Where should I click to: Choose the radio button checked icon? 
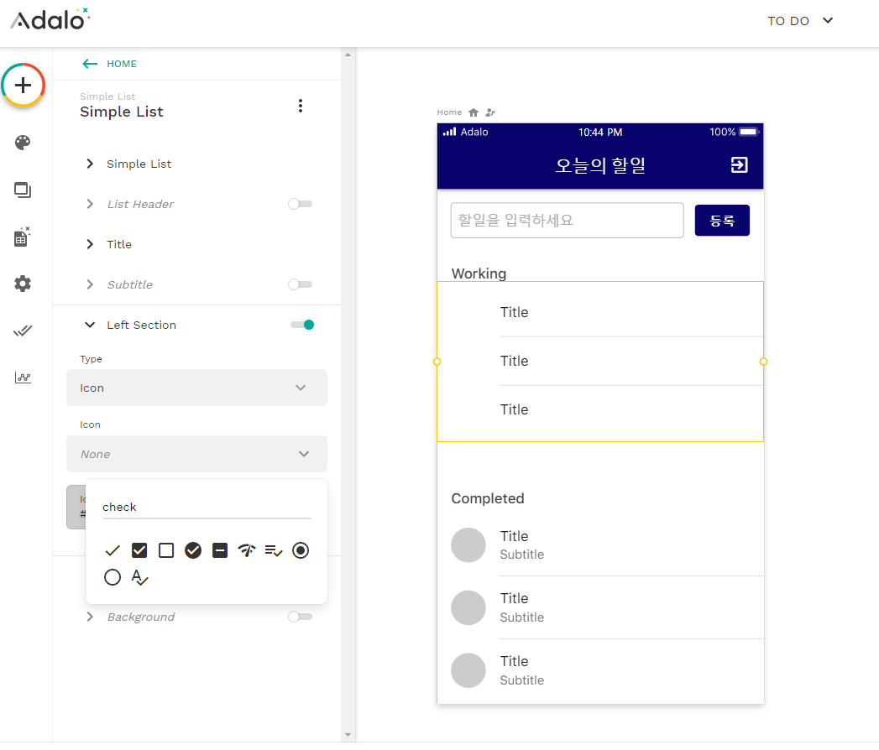coord(301,550)
